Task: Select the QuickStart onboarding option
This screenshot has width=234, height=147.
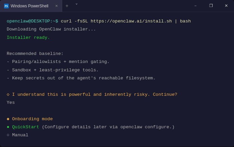Action: click(x=25, y=127)
